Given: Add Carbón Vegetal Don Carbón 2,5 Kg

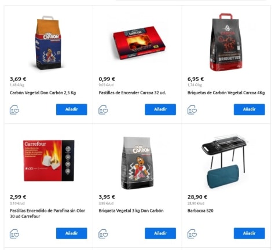Looking at the screenshot, I should click(72, 109).
